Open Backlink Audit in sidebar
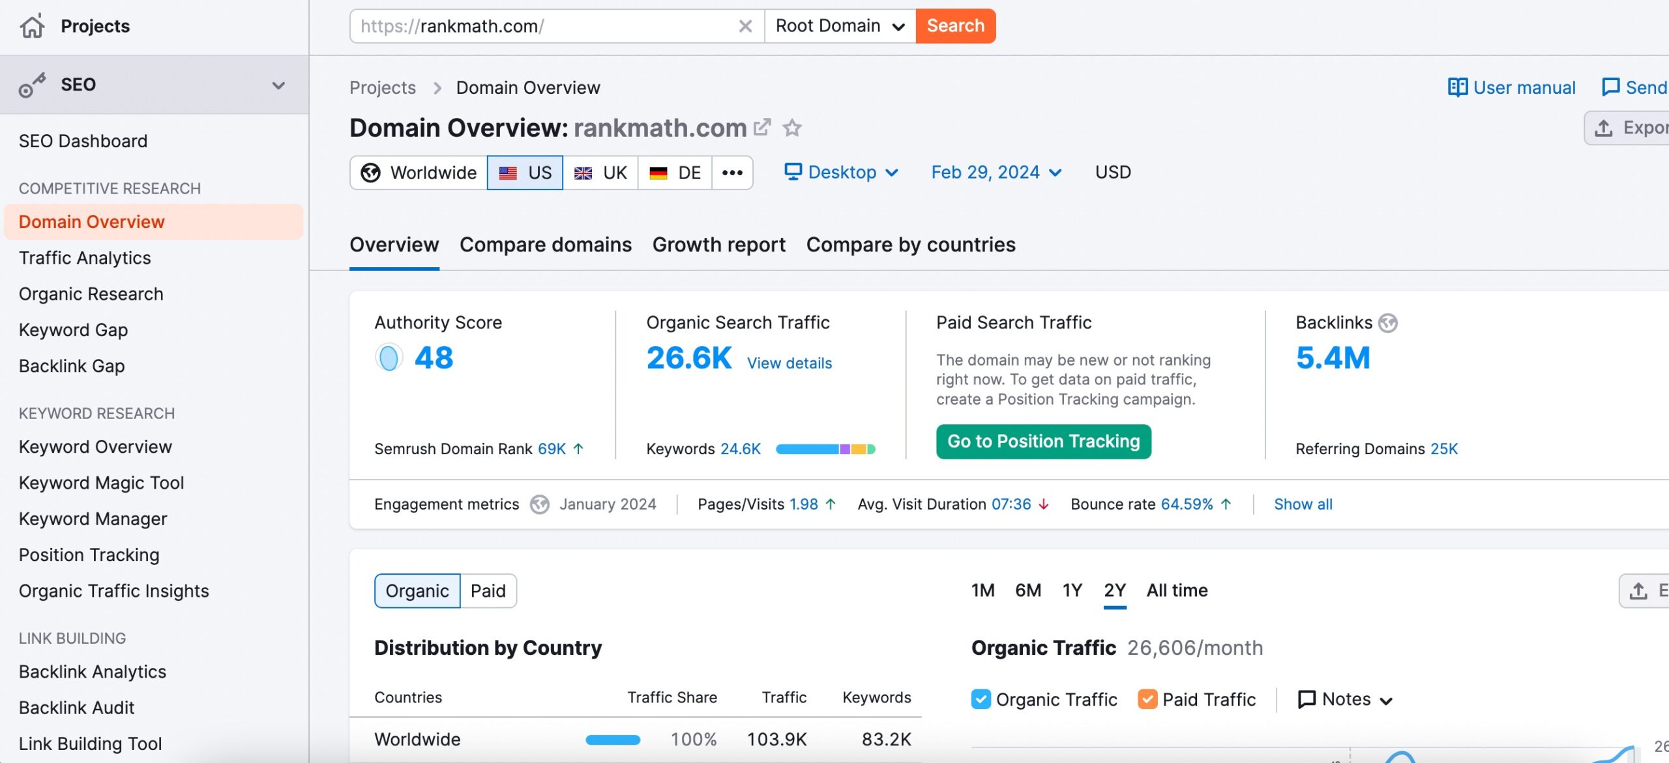This screenshot has width=1669, height=763. (x=76, y=708)
